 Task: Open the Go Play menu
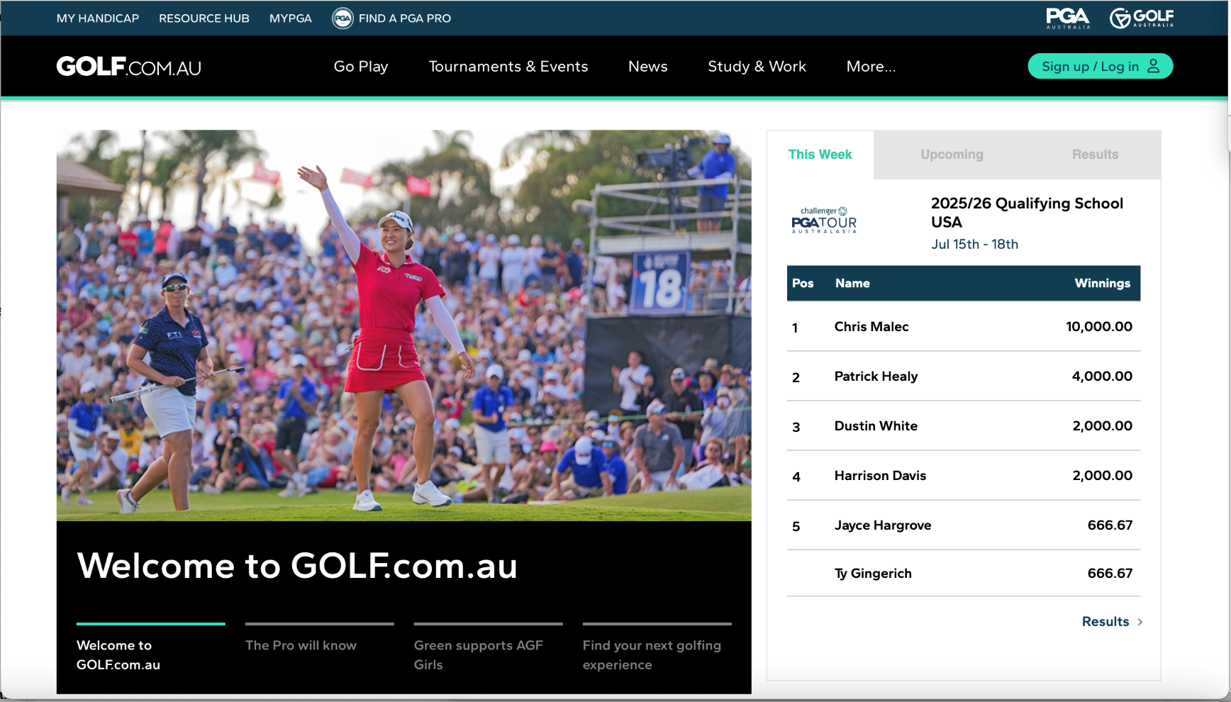tap(360, 66)
